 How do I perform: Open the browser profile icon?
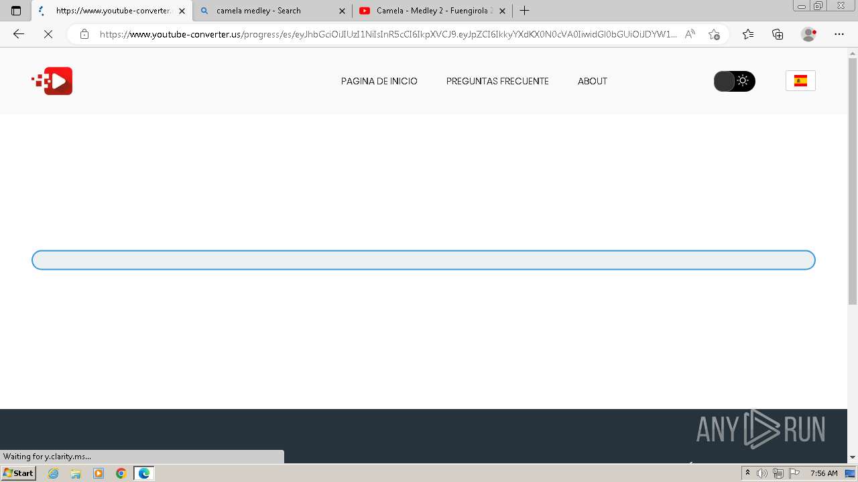point(808,34)
